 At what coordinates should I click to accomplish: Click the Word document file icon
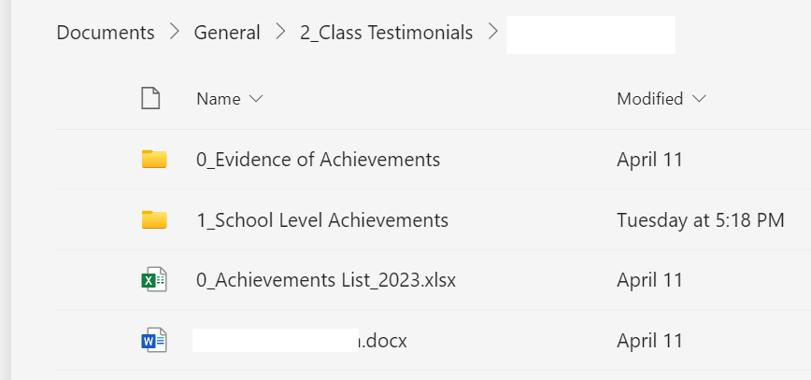coord(154,341)
